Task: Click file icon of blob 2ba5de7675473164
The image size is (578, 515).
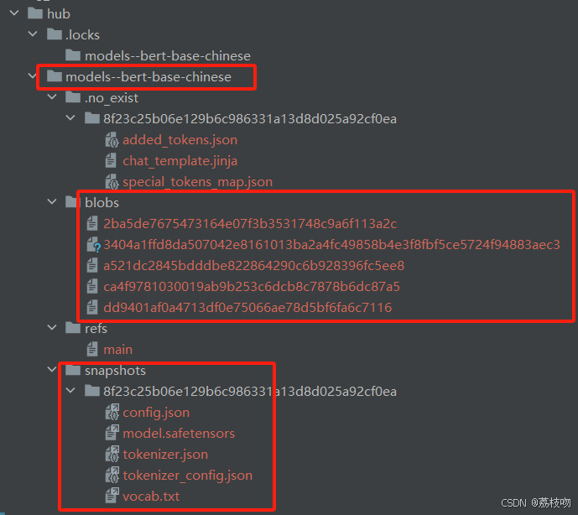Action: tap(92, 223)
